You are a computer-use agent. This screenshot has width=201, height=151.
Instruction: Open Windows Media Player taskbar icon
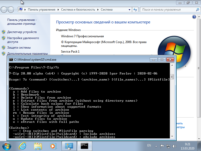pyautogui.click(x=53, y=146)
